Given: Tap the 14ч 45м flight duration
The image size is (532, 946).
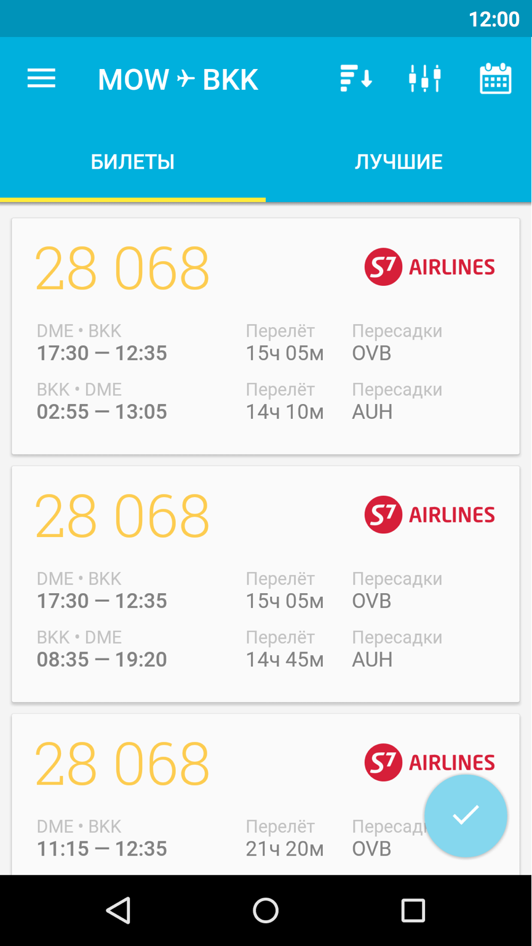Looking at the screenshot, I should coord(285,659).
